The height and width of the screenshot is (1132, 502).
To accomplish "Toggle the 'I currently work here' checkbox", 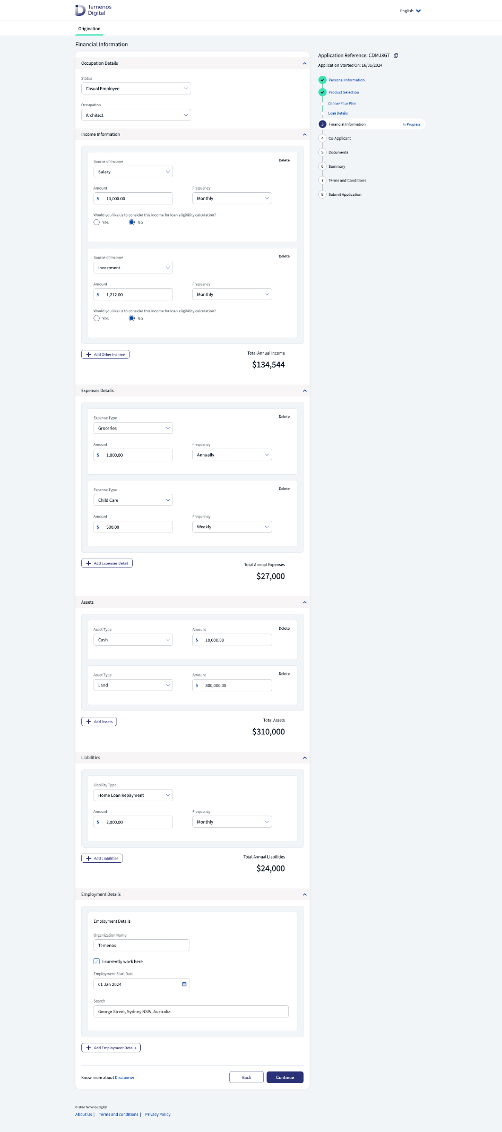I will click(x=97, y=962).
